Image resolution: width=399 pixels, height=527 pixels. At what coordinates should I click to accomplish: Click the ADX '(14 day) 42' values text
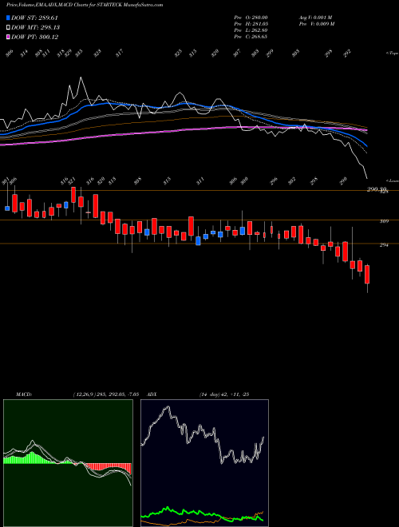point(223,394)
